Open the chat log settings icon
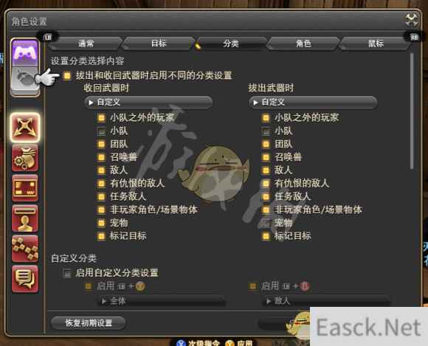428x346 pixels. pos(25,279)
